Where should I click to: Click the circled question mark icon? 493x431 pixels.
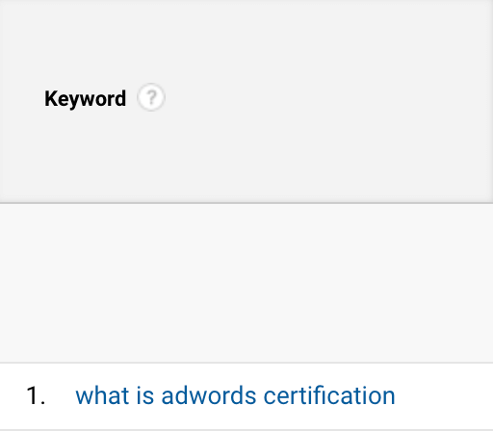tap(151, 97)
